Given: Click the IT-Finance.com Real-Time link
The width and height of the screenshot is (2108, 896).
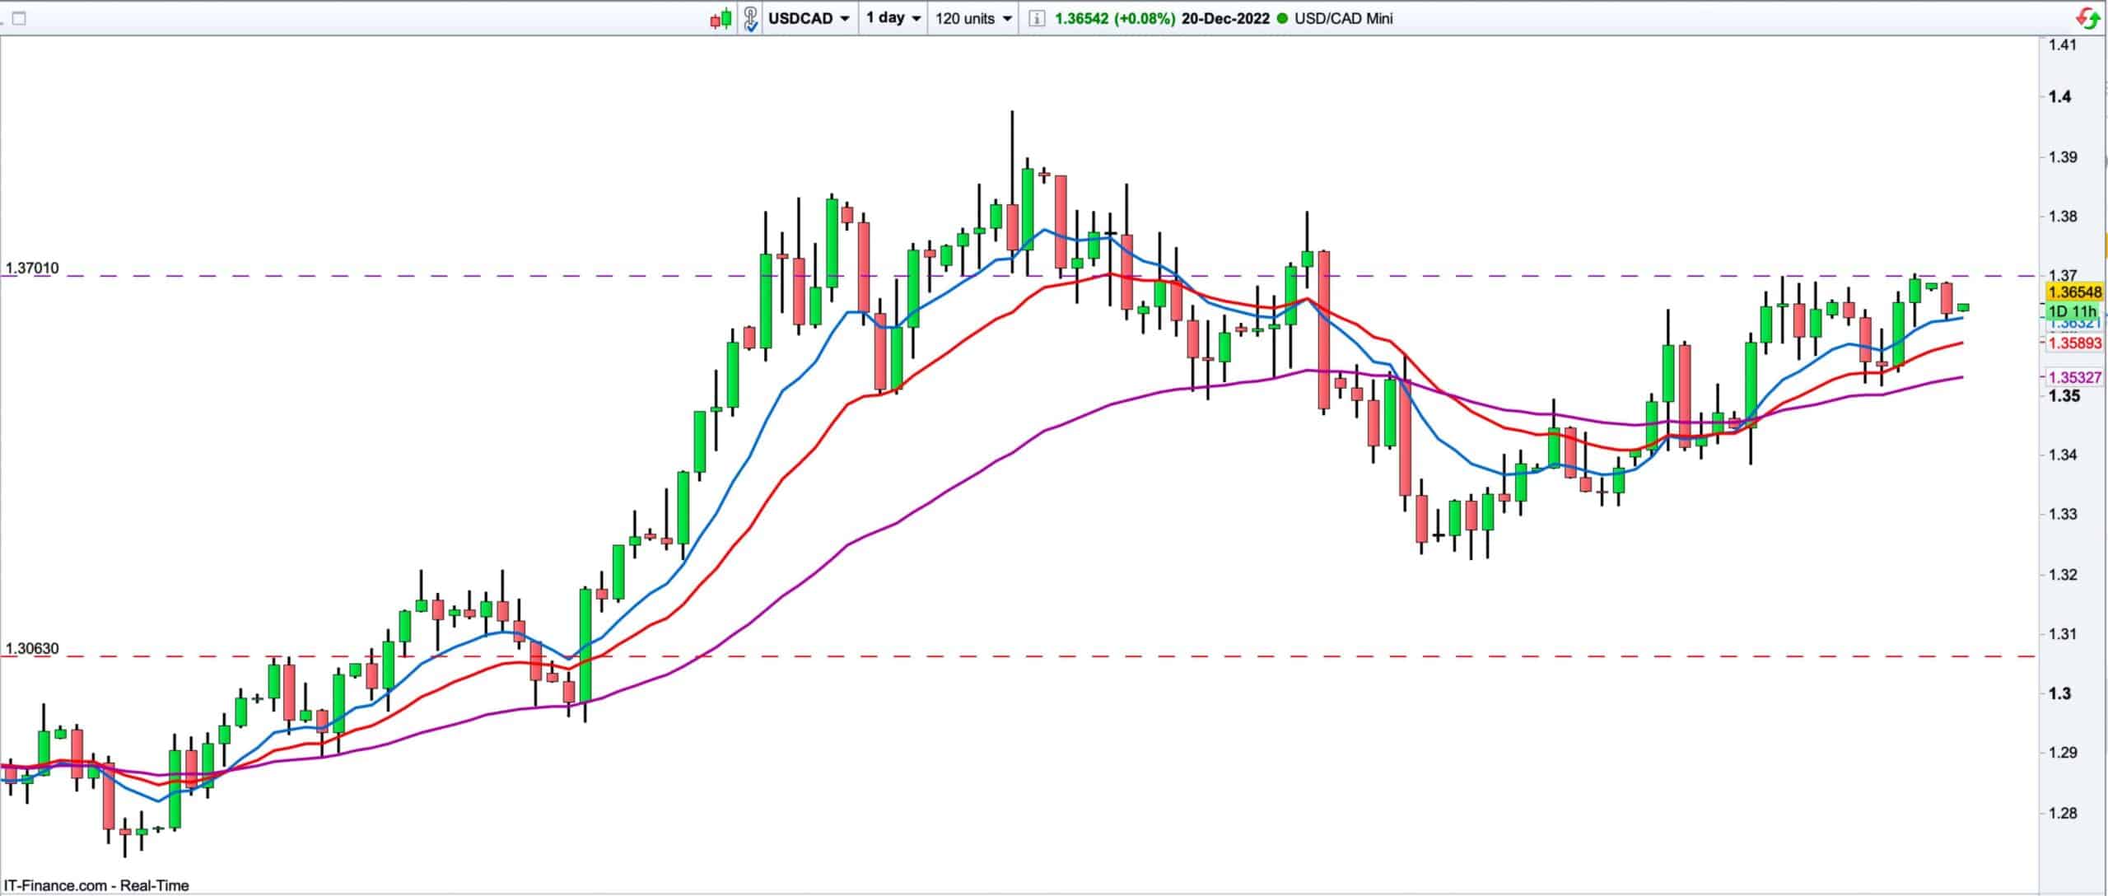Looking at the screenshot, I should [96, 885].
